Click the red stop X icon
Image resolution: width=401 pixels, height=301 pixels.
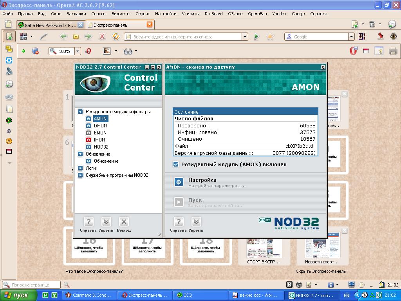[102, 37]
